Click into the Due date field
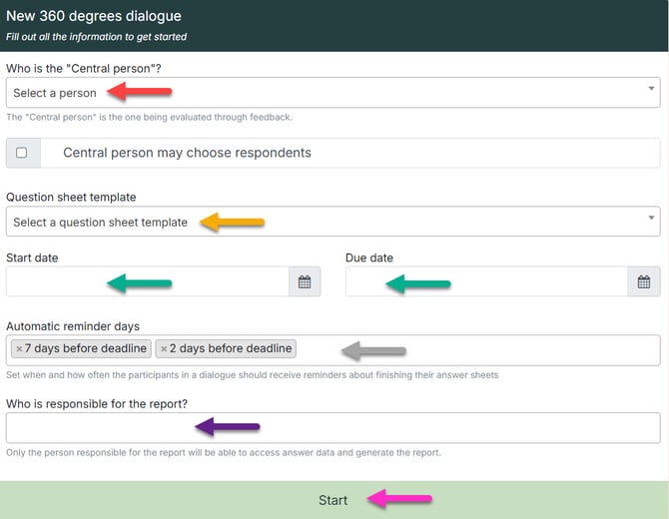Screen dimensions: 669x519 pos(487,282)
